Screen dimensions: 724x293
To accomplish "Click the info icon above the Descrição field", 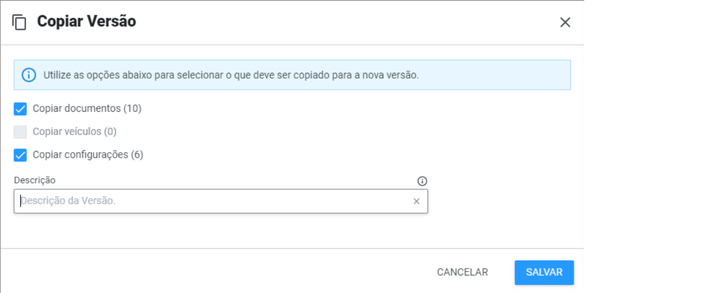I will 422,181.
